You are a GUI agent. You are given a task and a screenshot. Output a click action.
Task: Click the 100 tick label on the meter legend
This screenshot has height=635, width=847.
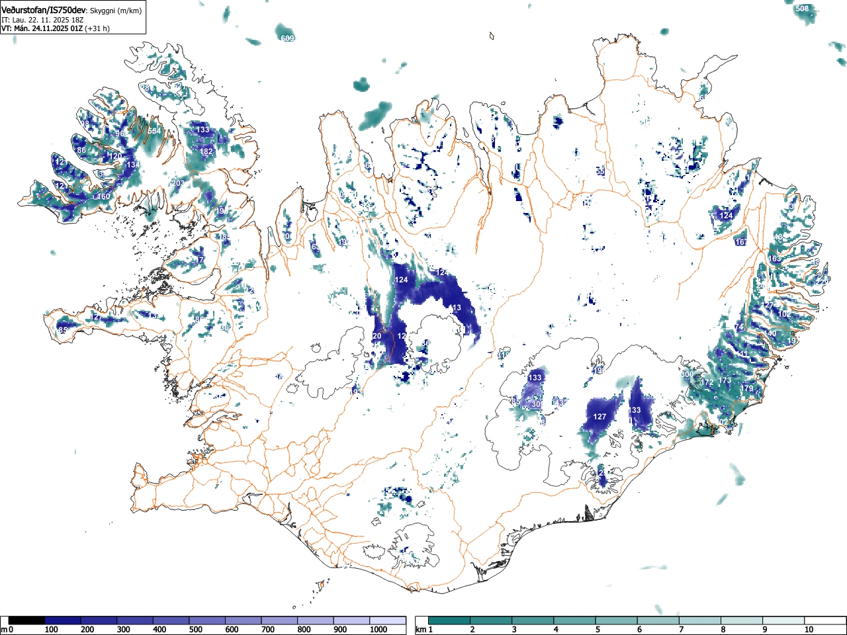pos(52,630)
